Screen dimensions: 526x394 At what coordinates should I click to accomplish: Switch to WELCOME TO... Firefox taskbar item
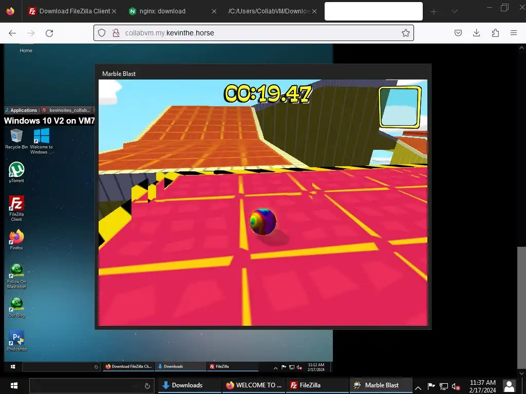coord(253,385)
